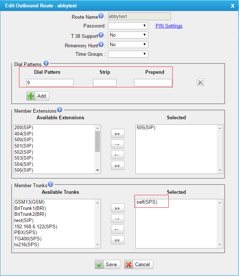Move chosen trunk left to Available Trunks
Screen dimensions: 239x276
tap(117, 229)
